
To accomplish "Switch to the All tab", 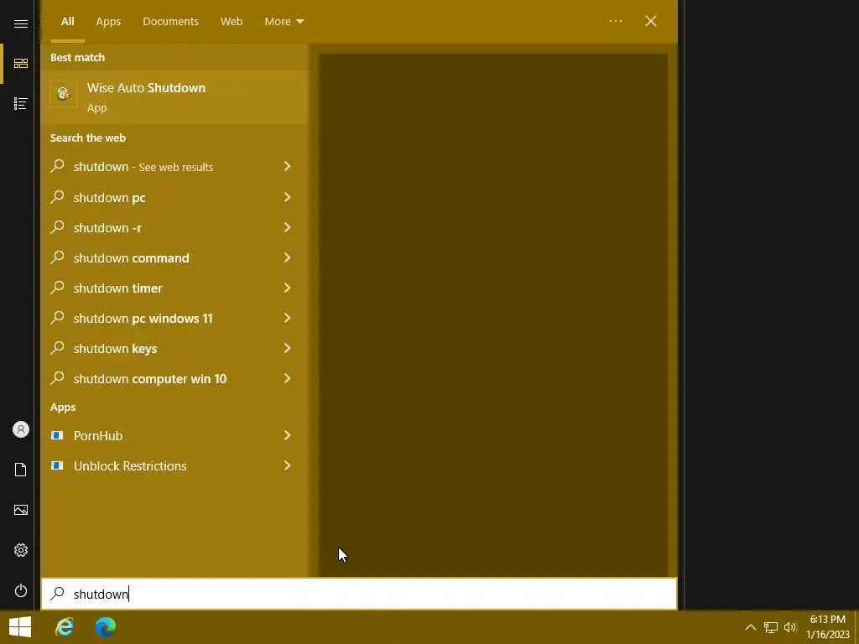I will click(67, 21).
